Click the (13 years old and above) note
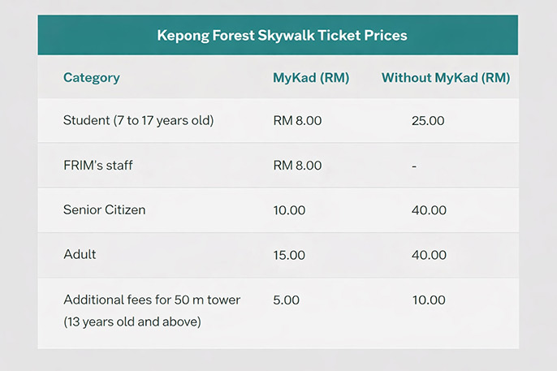 coord(132,321)
